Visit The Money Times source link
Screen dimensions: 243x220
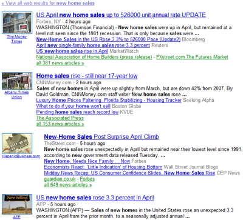(16, 39)
